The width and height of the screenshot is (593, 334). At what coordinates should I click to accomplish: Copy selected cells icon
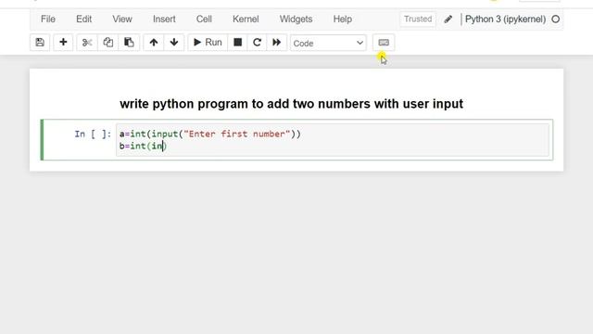click(107, 43)
